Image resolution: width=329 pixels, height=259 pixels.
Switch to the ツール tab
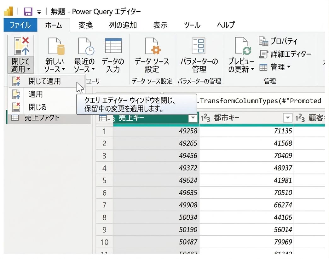click(192, 25)
